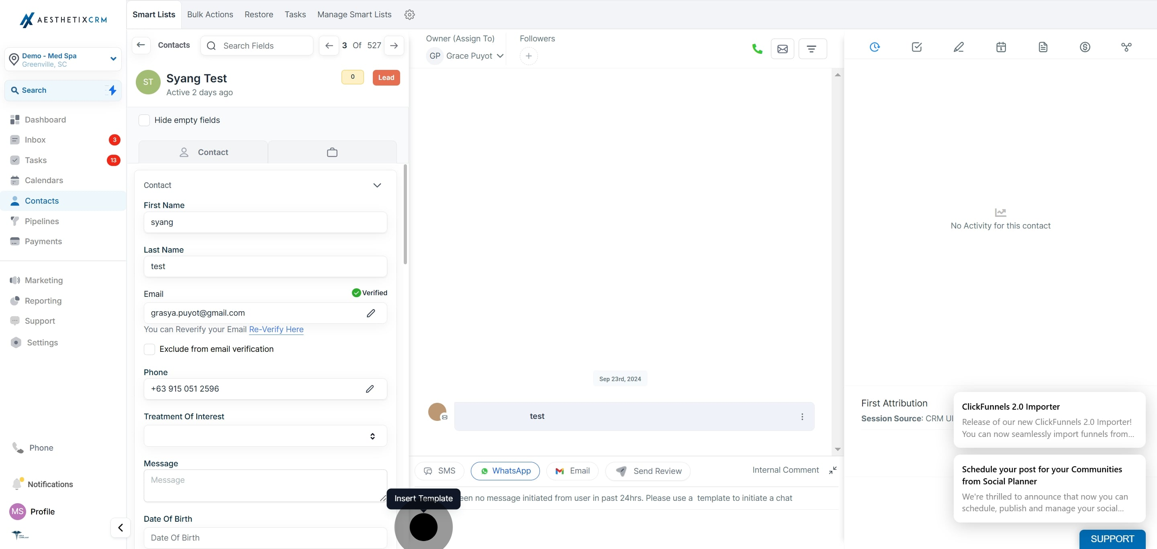This screenshot has width=1157, height=549.
Task: Click the Last Name input field
Action: (265, 267)
